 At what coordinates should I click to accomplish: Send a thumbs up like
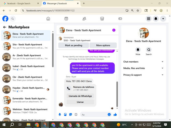[x=115, y=114]
